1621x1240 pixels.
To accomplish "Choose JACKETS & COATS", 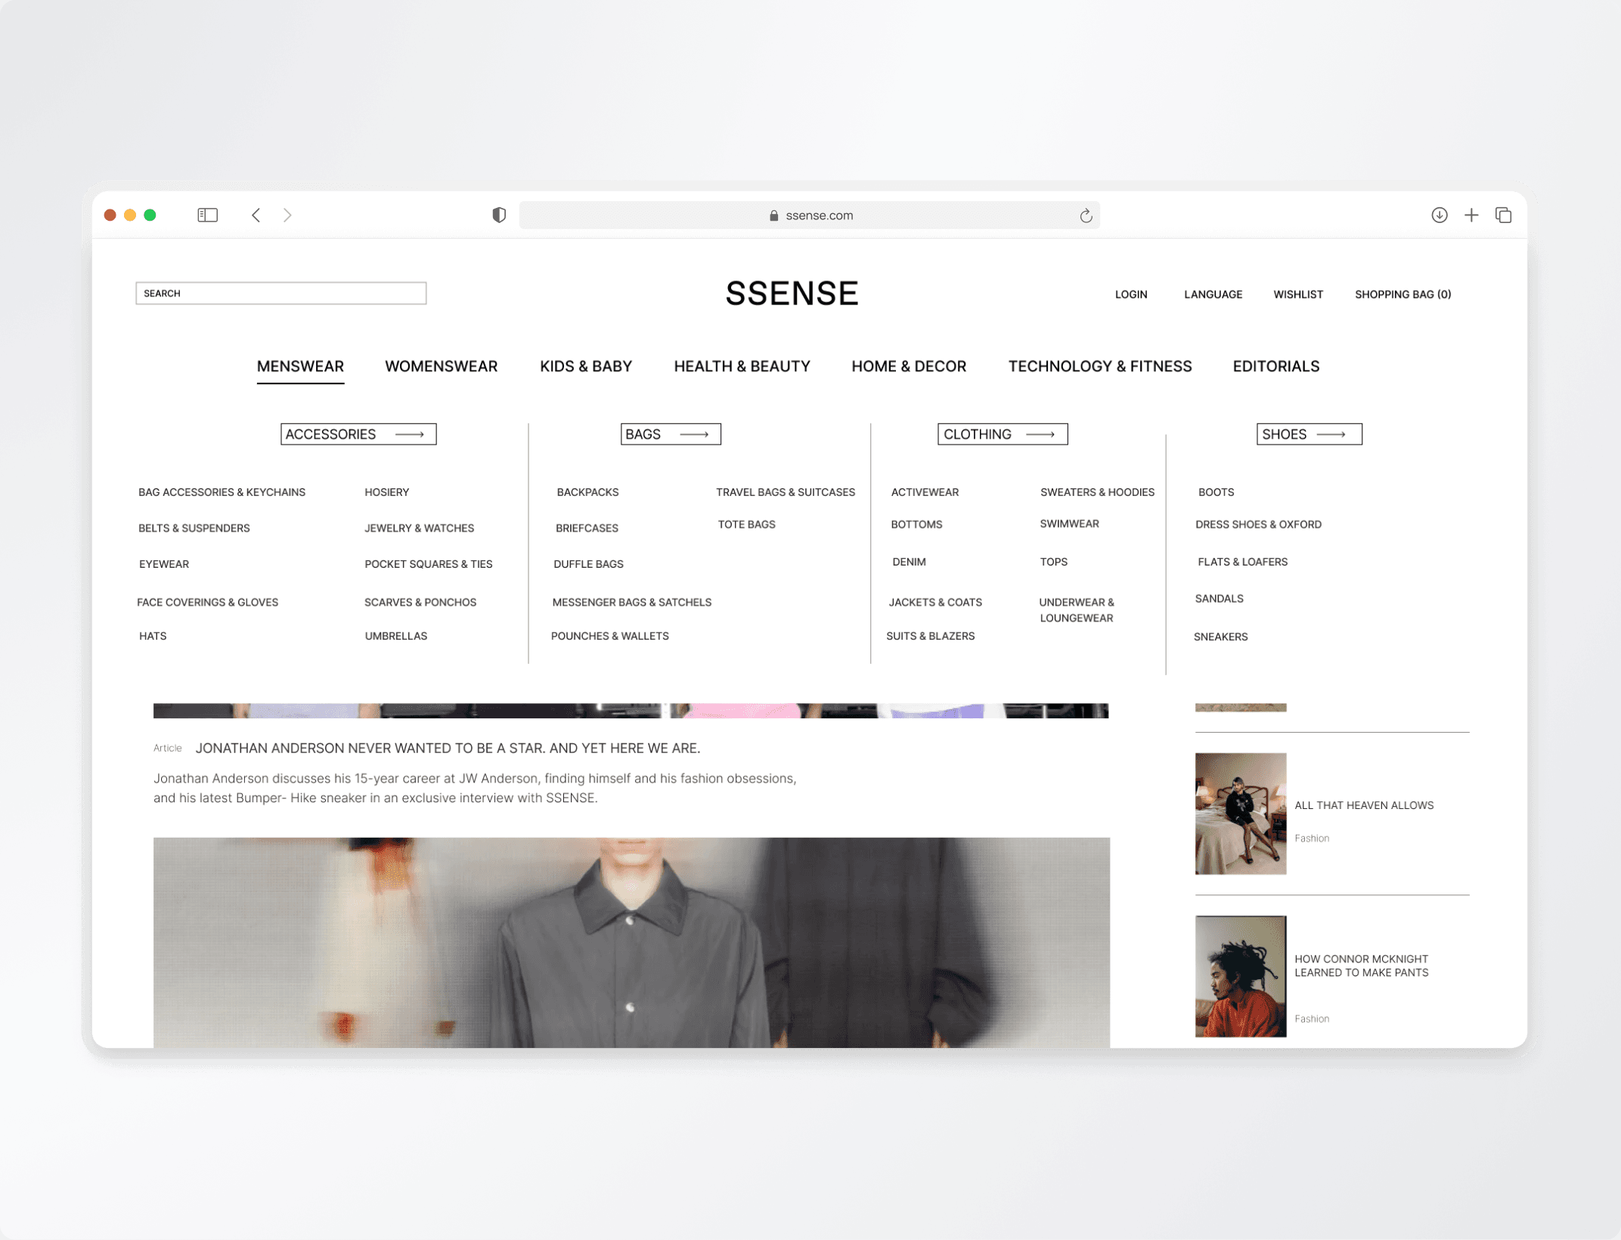I will pyautogui.click(x=935, y=603).
